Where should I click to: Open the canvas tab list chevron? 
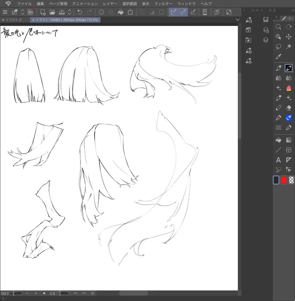coord(238,20)
